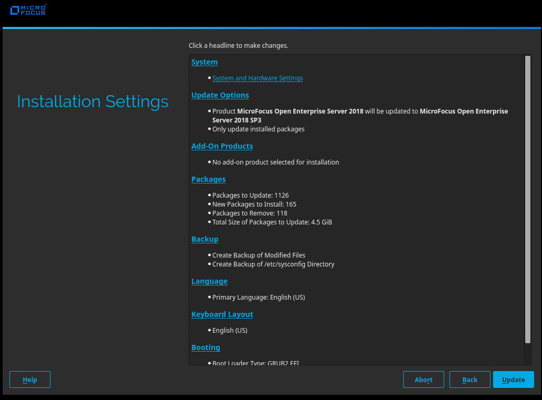542x400 pixels.
Task: Open the Booting headline link
Action: [206, 347]
